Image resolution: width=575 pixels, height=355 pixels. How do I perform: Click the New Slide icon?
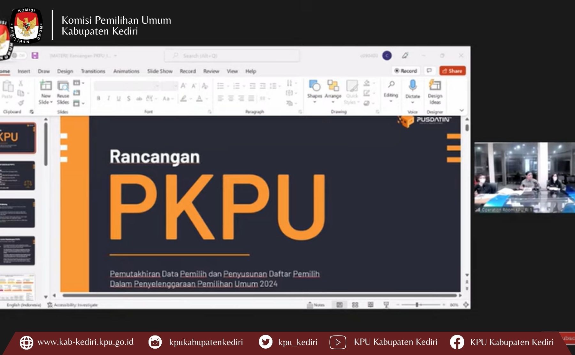(46, 86)
